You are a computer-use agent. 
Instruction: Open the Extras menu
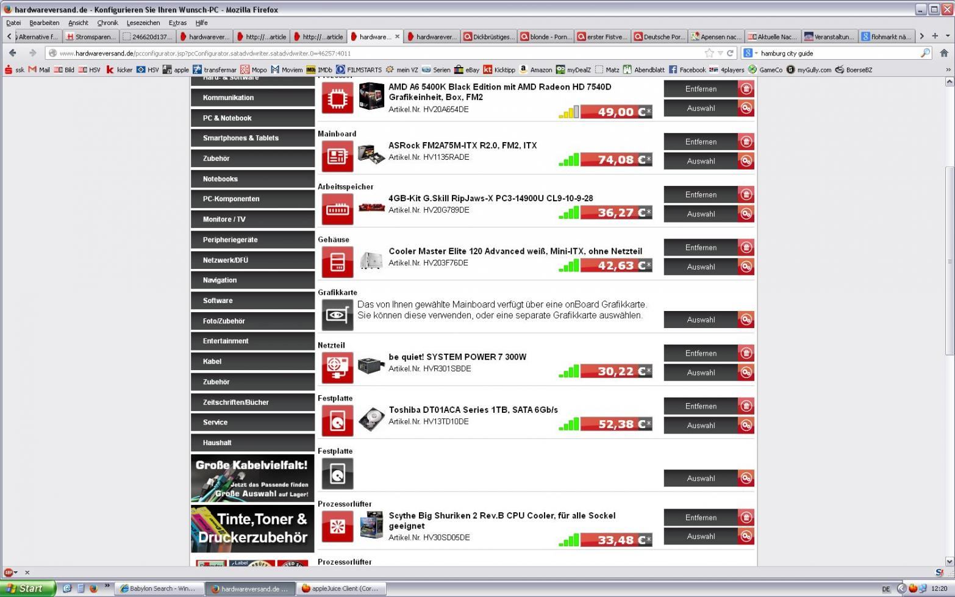click(x=177, y=23)
